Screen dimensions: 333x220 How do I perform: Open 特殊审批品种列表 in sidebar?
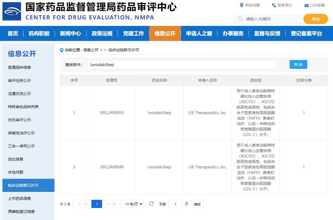pos(23,107)
